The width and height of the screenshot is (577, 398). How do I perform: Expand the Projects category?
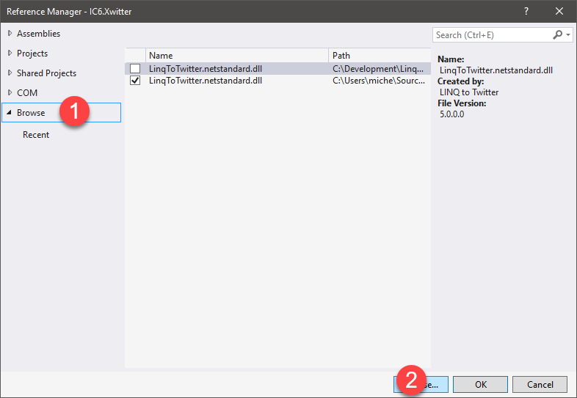point(10,54)
